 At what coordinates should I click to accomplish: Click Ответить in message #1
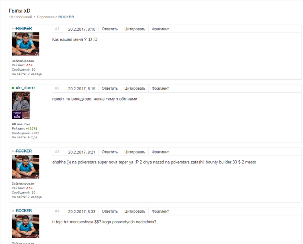pos(110,29)
